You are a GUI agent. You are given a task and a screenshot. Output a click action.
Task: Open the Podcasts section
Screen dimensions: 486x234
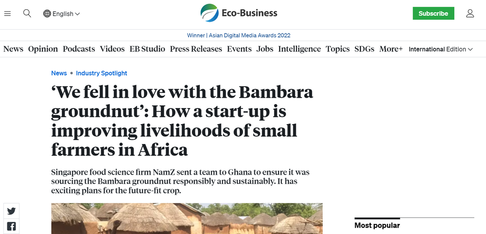click(79, 49)
